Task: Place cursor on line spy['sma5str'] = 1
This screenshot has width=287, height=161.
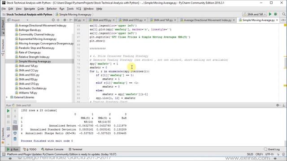Action: pos(104,64)
